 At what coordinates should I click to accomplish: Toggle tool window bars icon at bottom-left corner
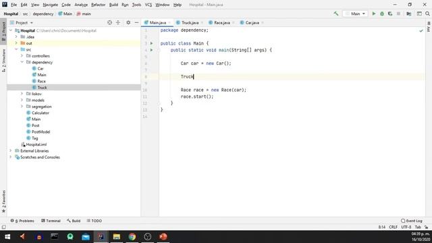tap(3, 227)
